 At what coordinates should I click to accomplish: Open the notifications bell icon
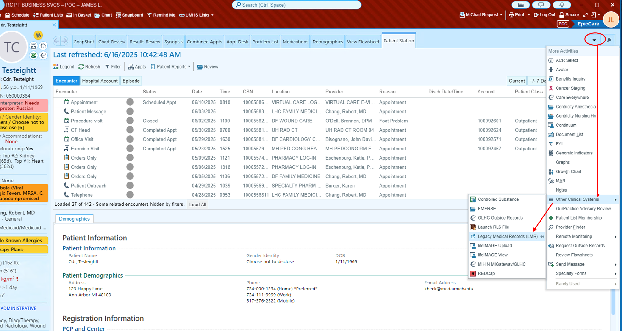[x=562, y=5]
